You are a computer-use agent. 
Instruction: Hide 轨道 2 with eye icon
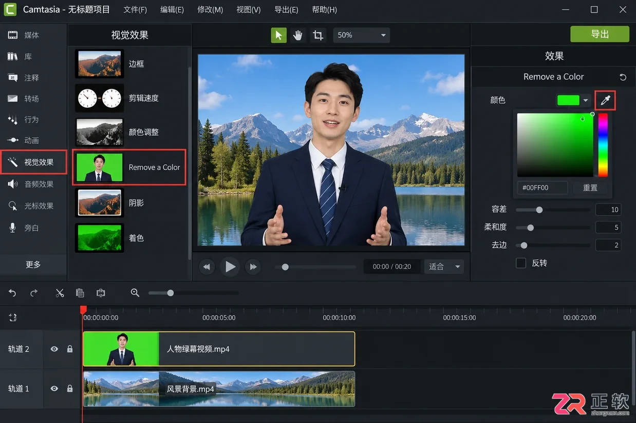tap(54, 349)
